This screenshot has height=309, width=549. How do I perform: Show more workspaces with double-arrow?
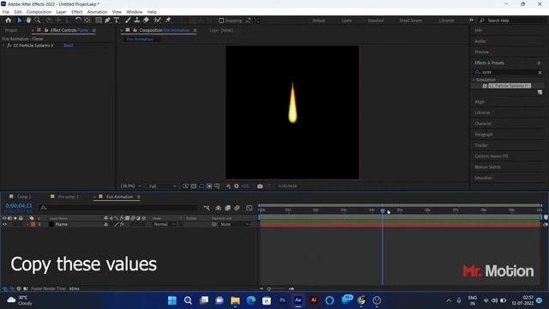[471, 21]
